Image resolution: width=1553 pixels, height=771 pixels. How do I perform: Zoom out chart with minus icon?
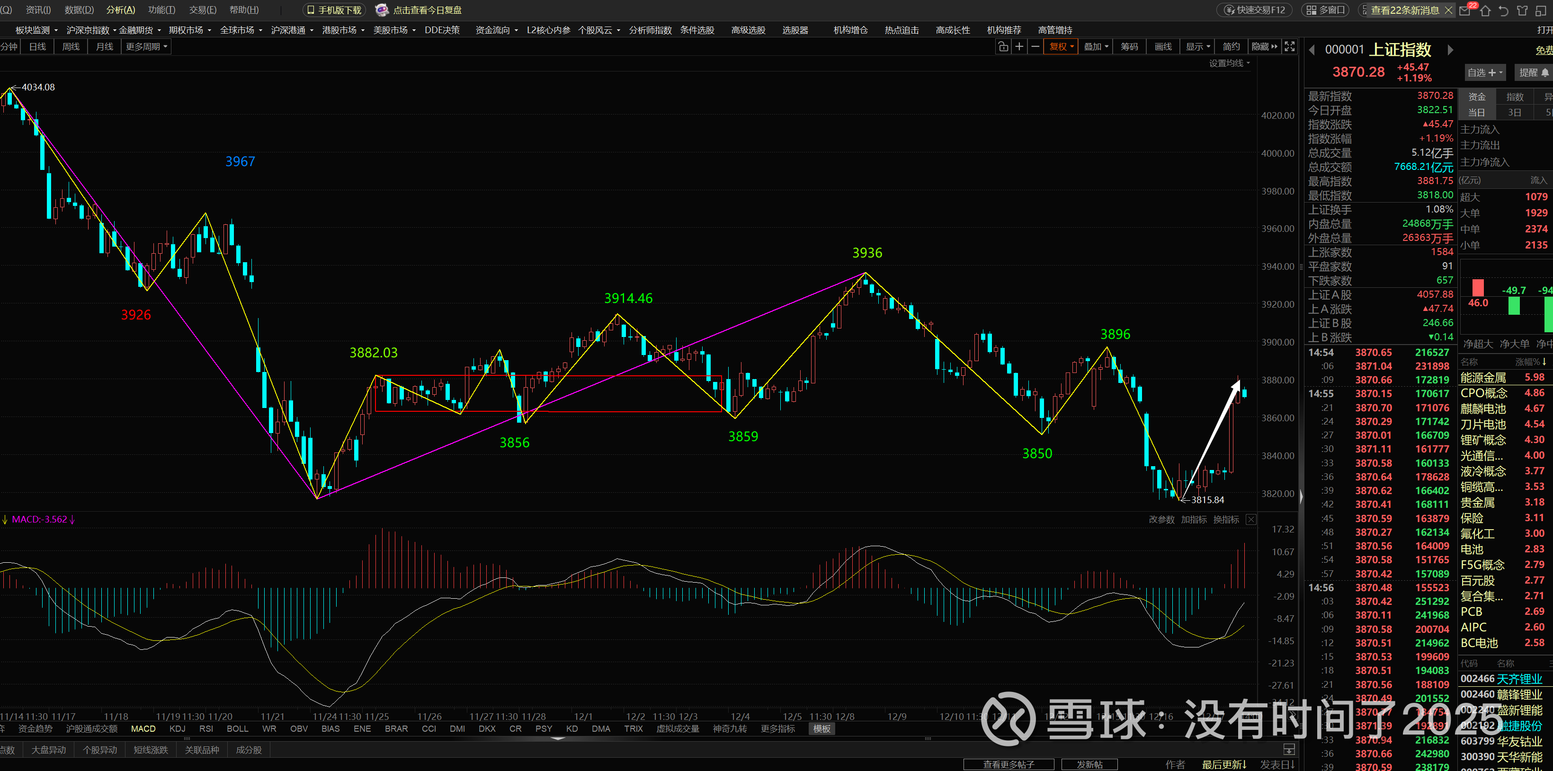pyautogui.click(x=1035, y=46)
